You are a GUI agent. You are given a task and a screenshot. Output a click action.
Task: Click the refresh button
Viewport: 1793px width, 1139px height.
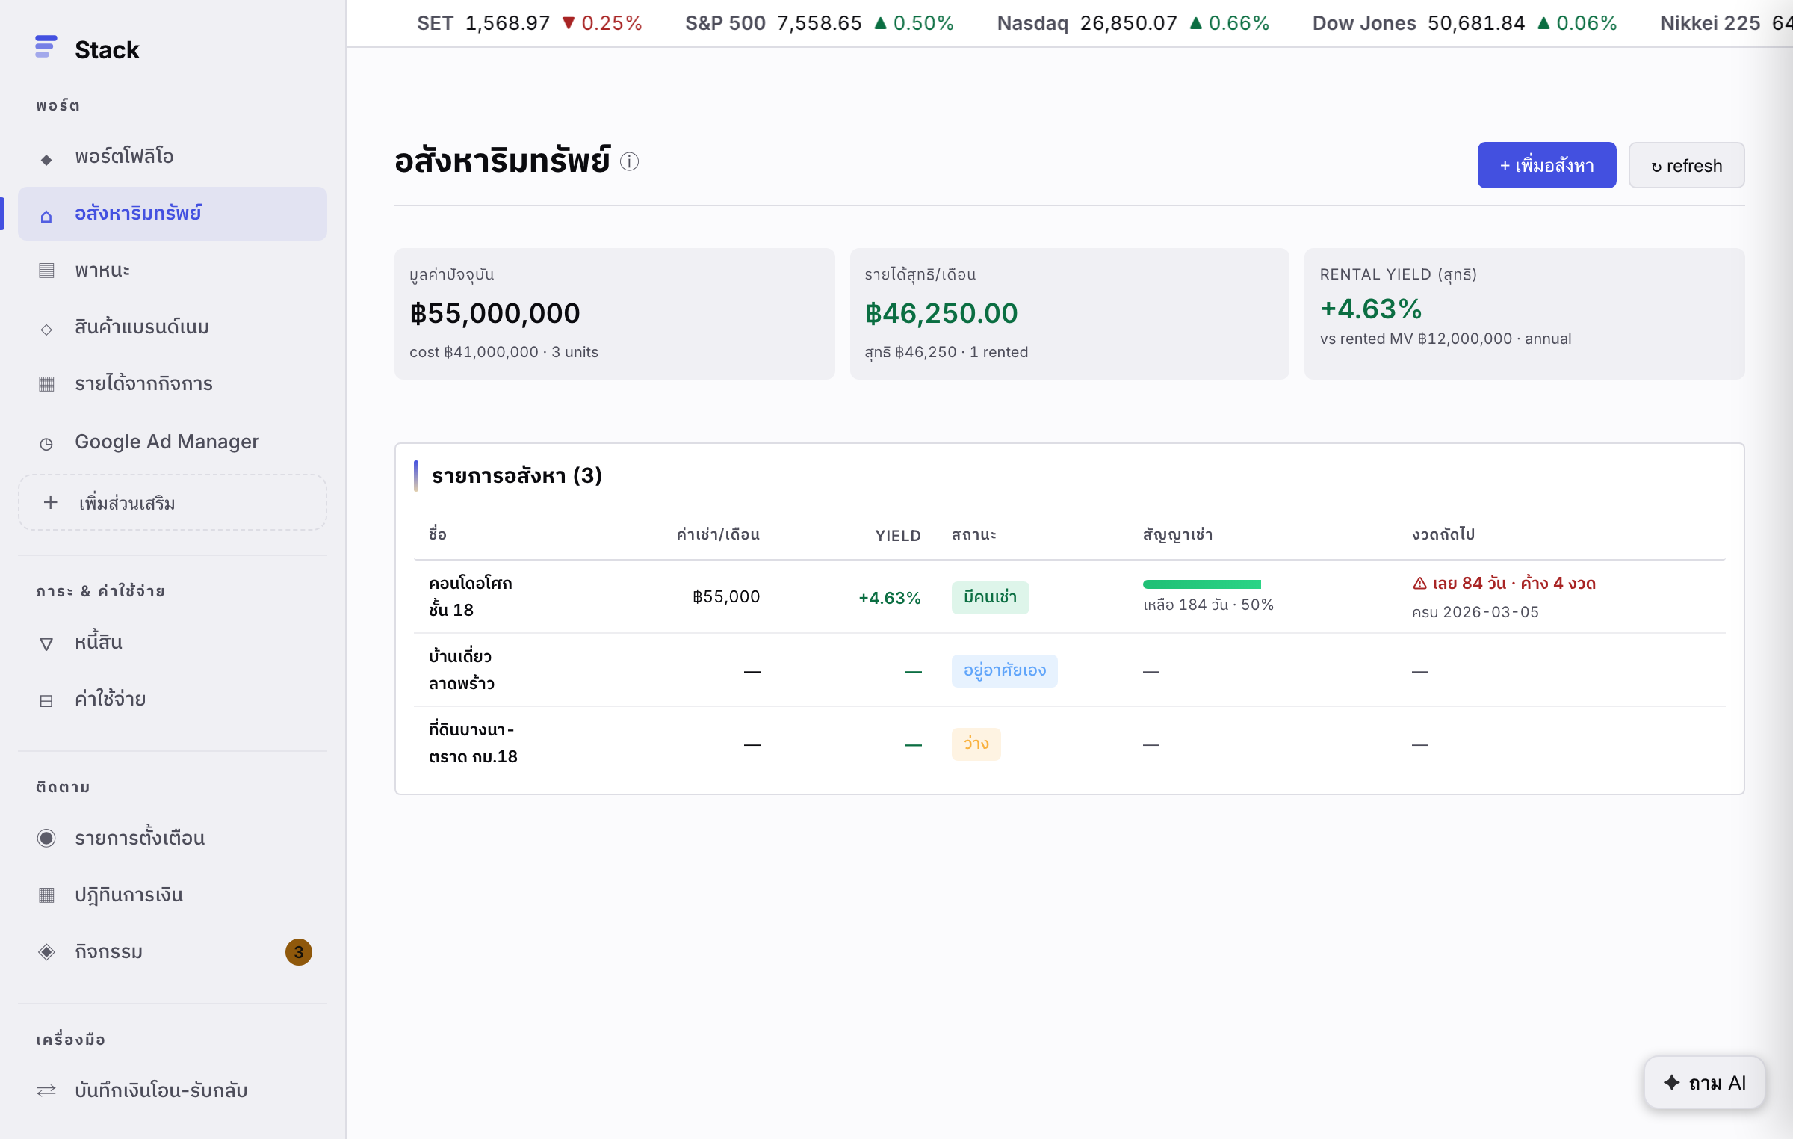tap(1686, 165)
